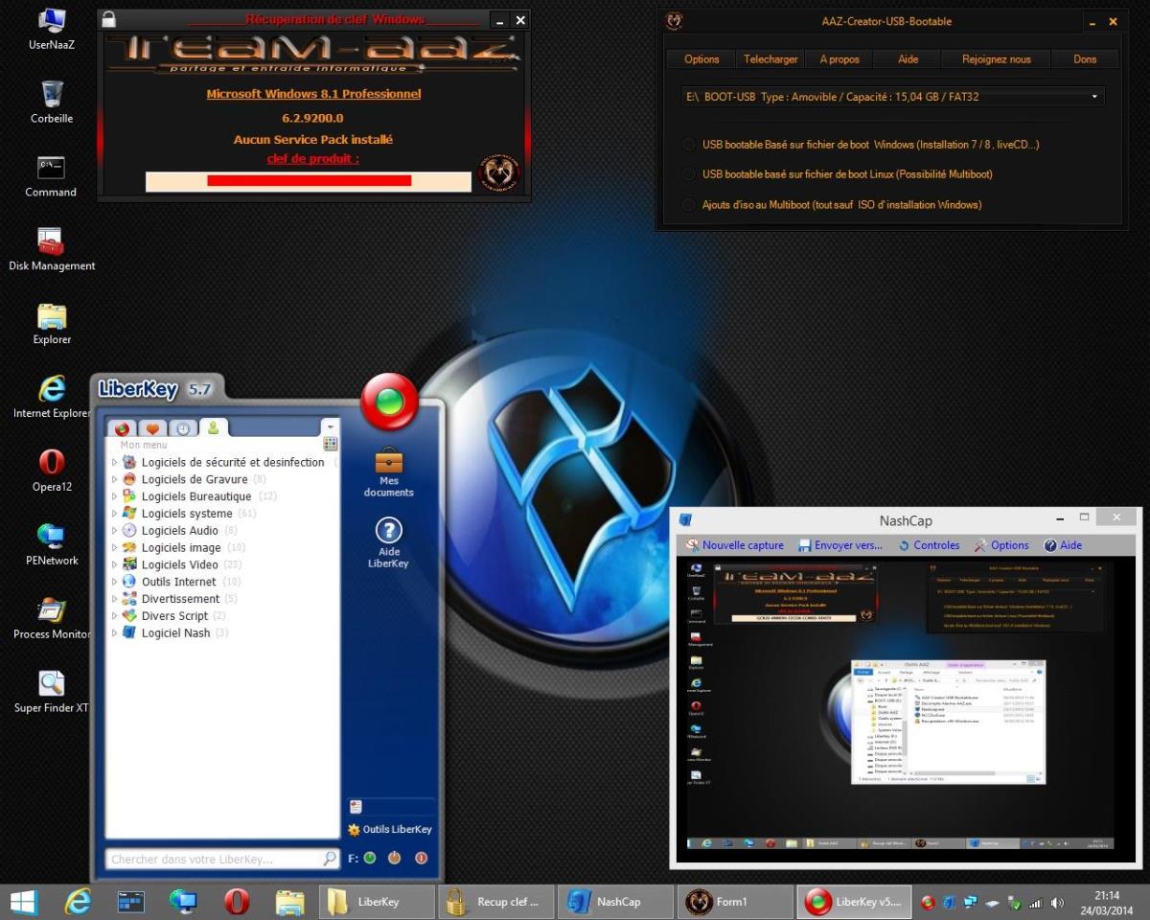This screenshot has width=1150, height=920.
Task: Click the padlock icon in Récuperation de clef window
Action: [x=108, y=19]
